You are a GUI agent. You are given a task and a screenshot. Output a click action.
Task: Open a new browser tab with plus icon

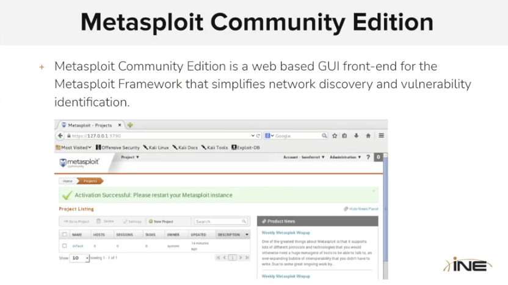pos(130,125)
